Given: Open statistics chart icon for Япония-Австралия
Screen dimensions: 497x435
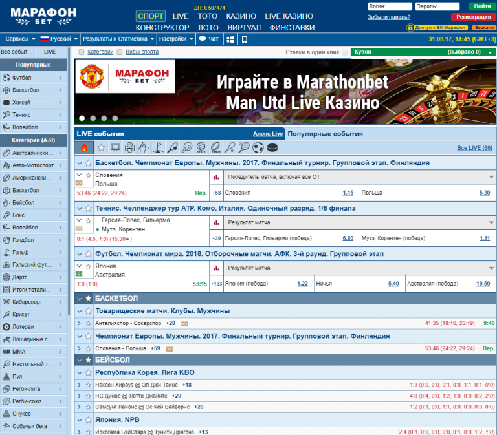Looking at the screenshot, I should tap(217, 268).
